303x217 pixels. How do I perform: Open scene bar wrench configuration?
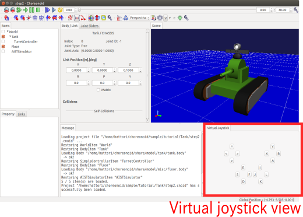point(186,18)
